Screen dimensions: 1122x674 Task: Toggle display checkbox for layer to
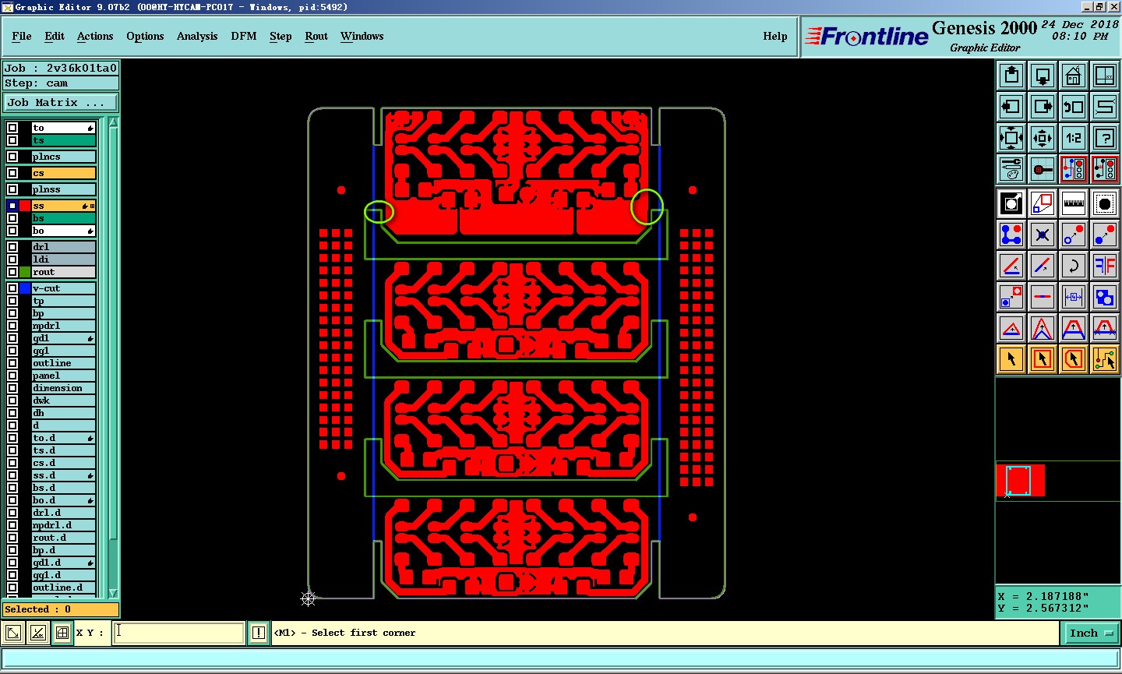12,128
